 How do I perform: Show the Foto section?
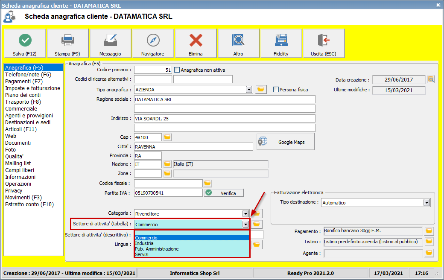pyautogui.click(x=33, y=150)
